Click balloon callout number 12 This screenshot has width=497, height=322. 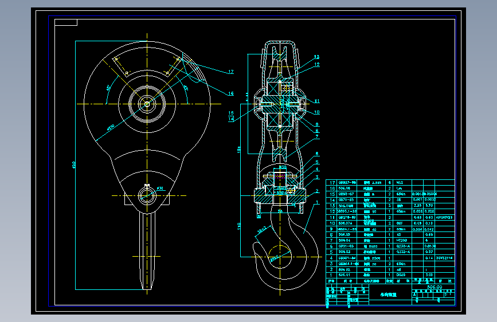316,64
